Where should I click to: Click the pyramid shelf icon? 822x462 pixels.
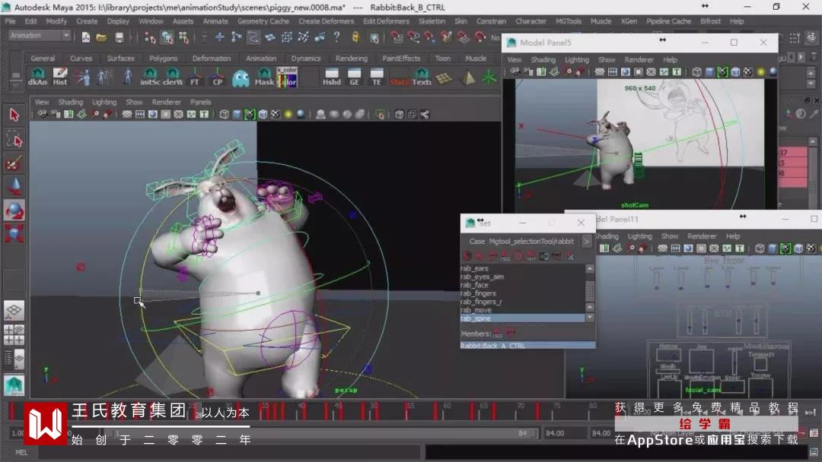[x=467, y=77]
